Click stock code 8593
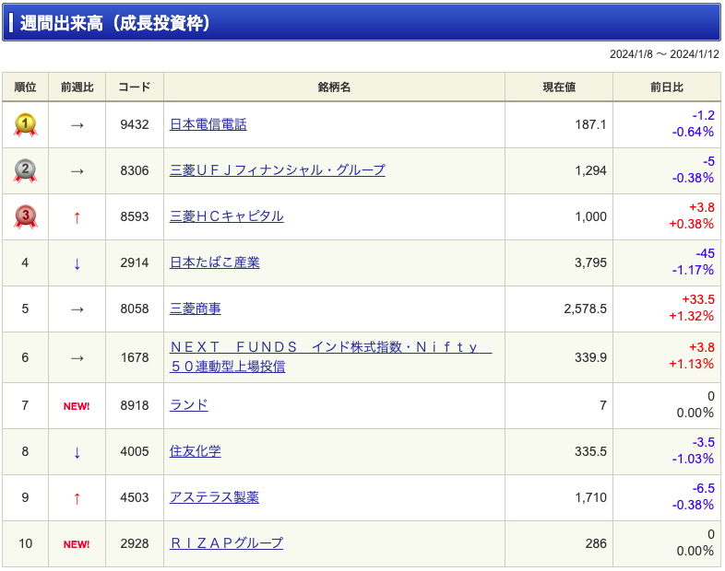The image size is (725, 571). tap(135, 216)
